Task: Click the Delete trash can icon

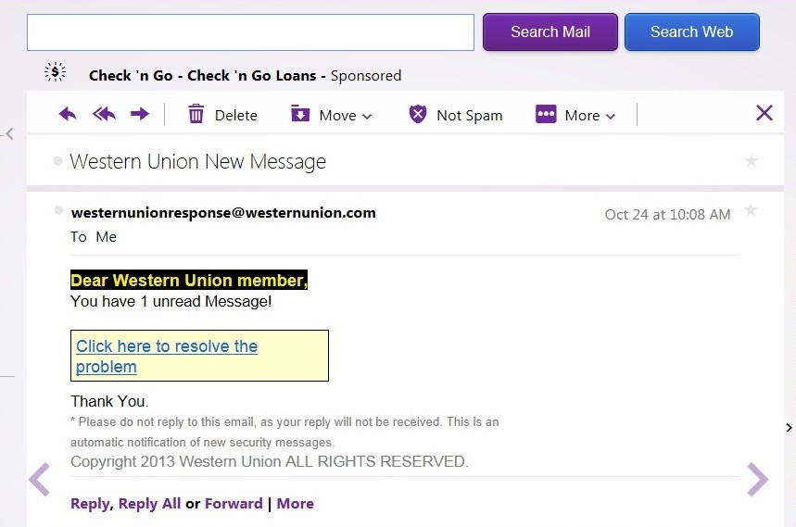Action: (x=196, y=114)
